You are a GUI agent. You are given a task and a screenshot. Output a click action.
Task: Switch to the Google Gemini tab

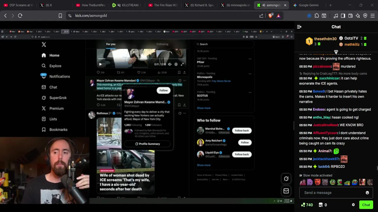point(307,5)
